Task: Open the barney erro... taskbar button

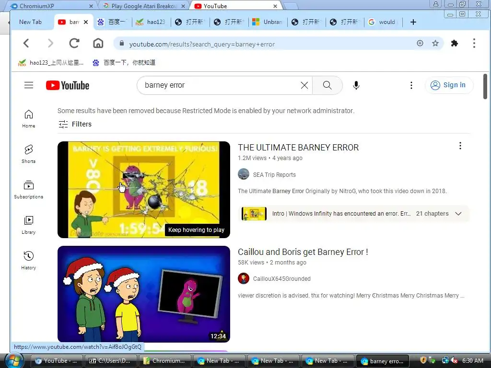Action: coord(383,361)
